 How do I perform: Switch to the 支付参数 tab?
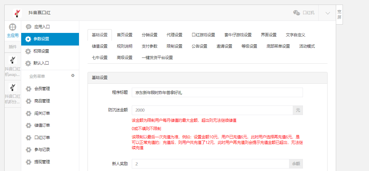(x=149, y=46)
